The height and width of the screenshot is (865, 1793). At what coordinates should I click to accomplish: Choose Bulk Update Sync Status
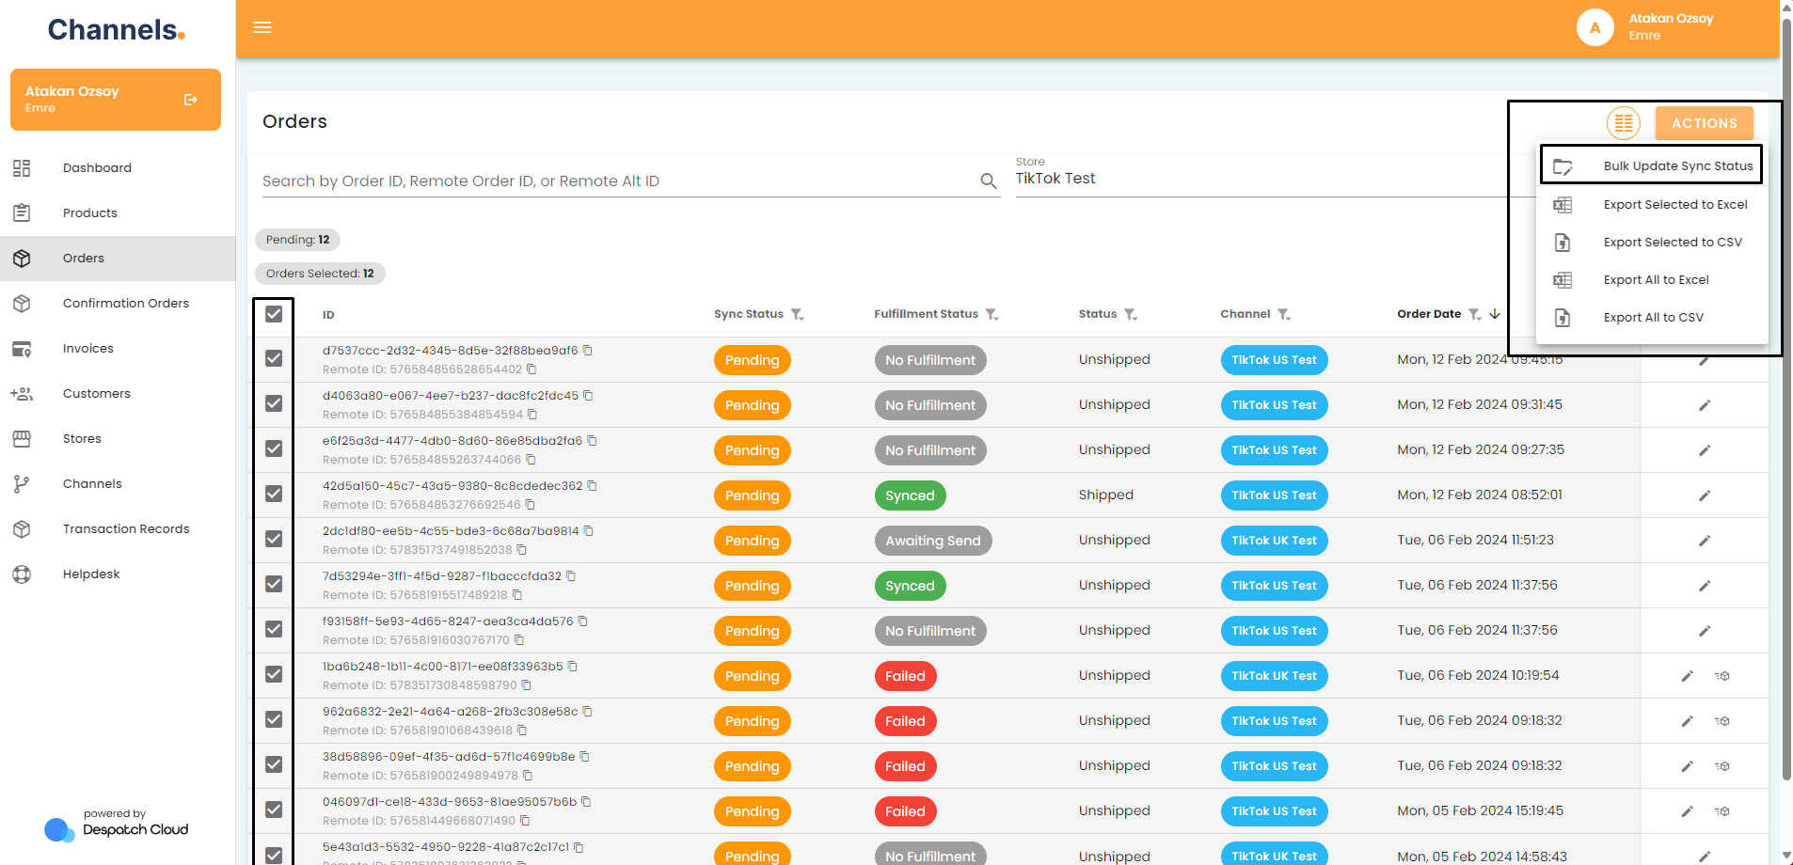click(1652, 166)
